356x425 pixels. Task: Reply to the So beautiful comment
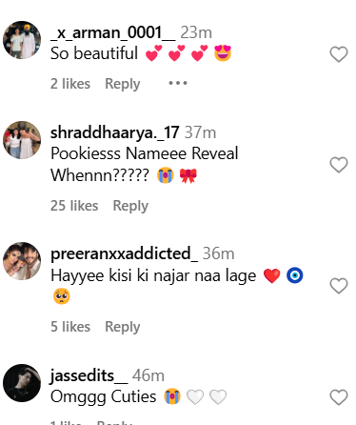tap(123, 84)
